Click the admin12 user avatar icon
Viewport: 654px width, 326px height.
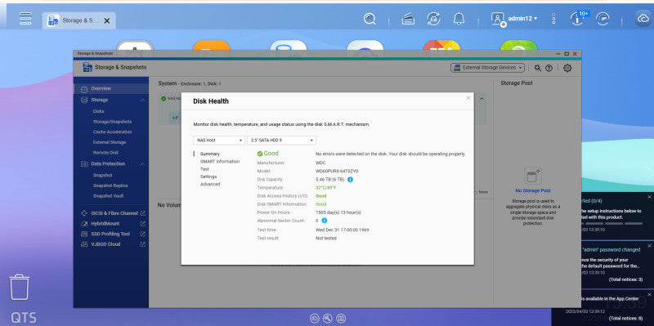(498, 19)
